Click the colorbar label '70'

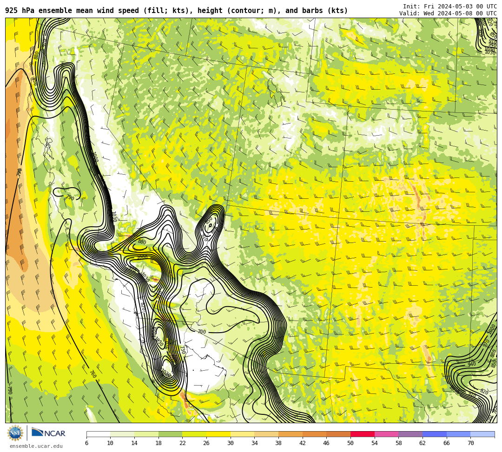pos(470,443)
